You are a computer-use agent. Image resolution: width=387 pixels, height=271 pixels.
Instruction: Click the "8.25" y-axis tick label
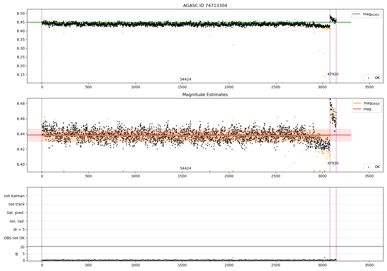21,57
